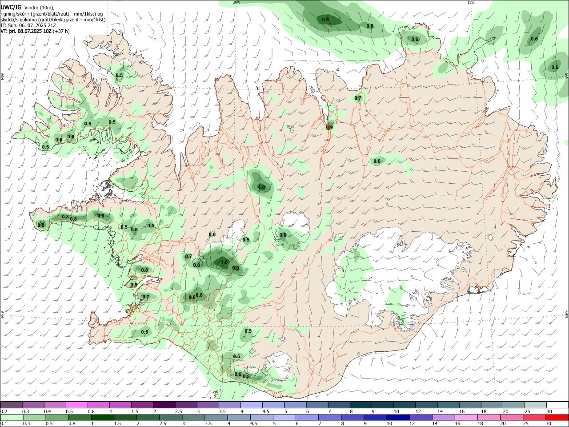The image size is (569, 427).
Task: Select the light violet swatch starting at 14 in lower legend
Action: (x=443, y=417)
